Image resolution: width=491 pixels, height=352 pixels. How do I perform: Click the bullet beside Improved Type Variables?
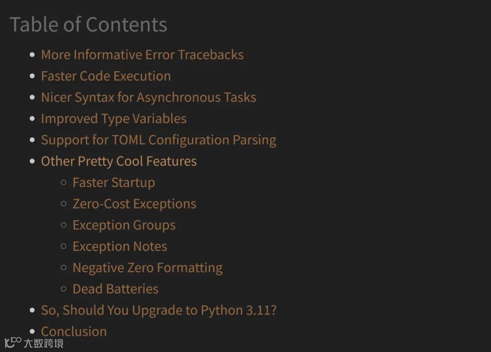[32, 119]
